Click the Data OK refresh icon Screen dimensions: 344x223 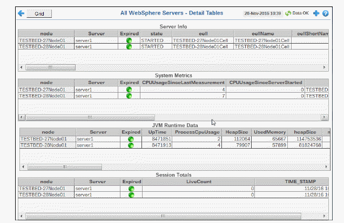pos(288,13)
